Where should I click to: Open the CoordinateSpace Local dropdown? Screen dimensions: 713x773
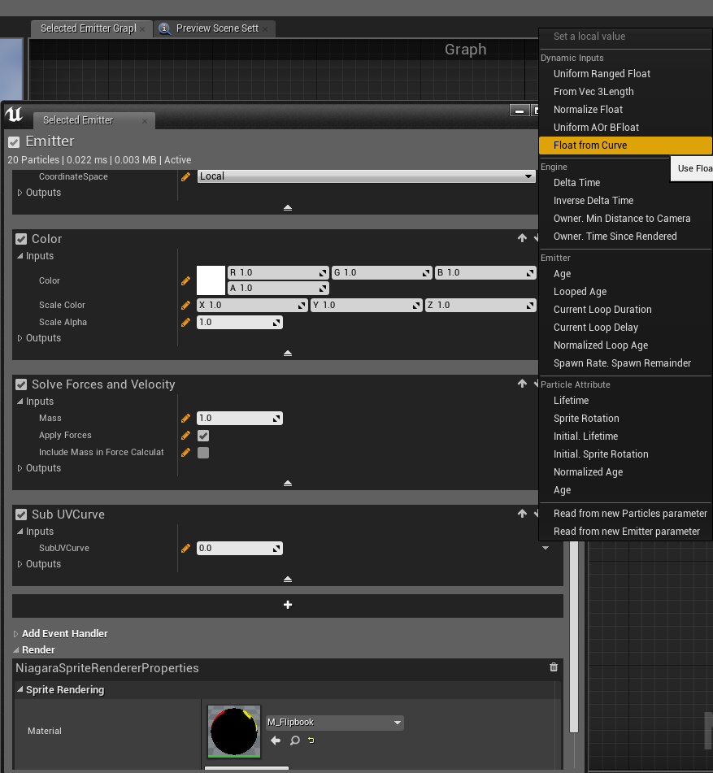point(367,176)
